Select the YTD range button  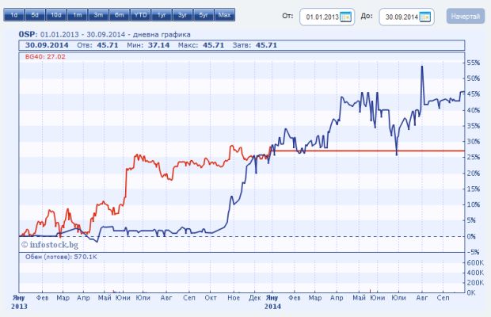[140, 15]
